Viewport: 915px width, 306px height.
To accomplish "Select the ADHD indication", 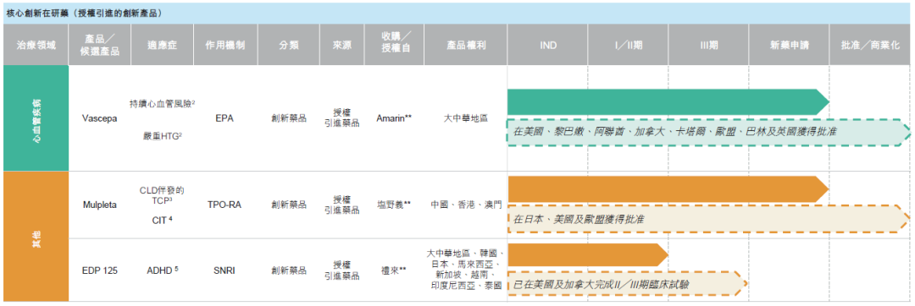I will tap(162, 270).
